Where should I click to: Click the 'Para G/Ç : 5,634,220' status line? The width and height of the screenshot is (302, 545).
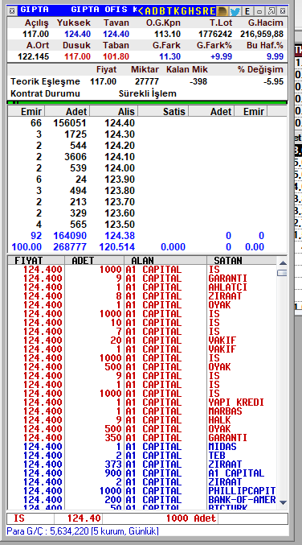click(83, 531)
